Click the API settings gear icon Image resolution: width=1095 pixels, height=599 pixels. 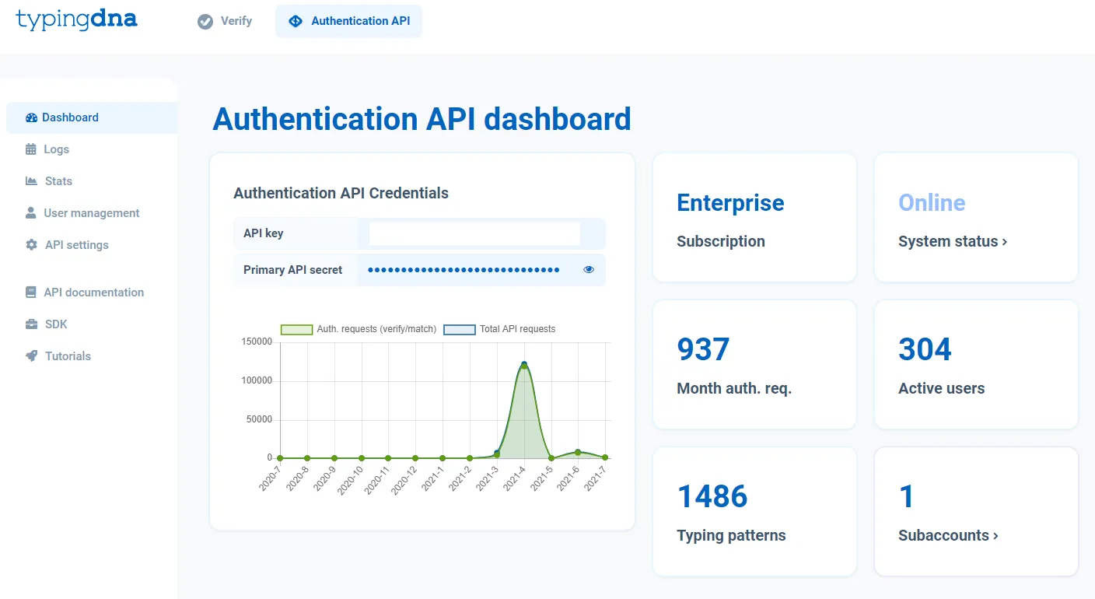(x=31, y=245)
